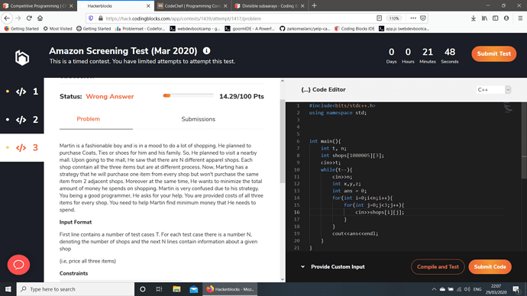Go to problem 1 in sidebar
The width and height of the screenshot is (527, 296).
coord(22,92)
